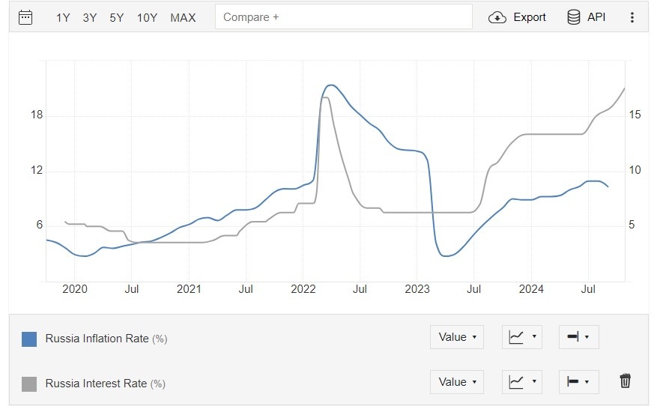Switch chart to 5Y range
The width and height of the screenshot is (654, 406).
(x=117, y=17)
